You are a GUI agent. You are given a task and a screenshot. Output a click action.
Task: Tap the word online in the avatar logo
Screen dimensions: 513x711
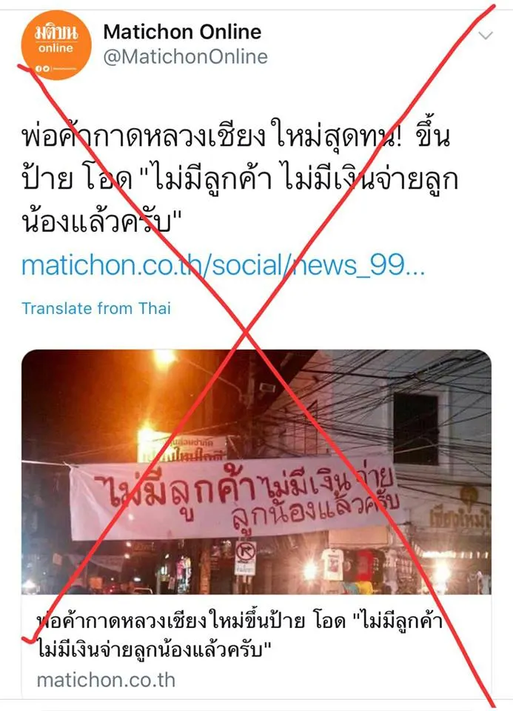click(x=56, y=48)
